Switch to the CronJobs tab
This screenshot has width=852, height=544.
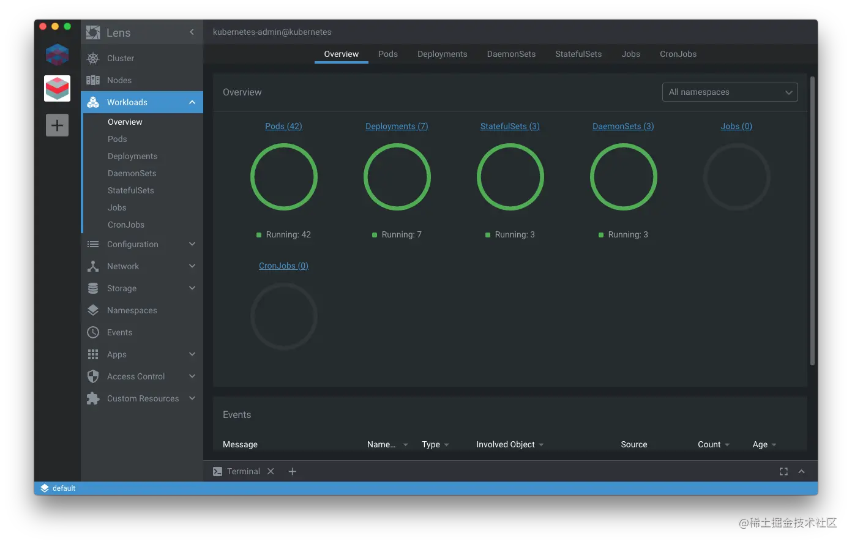click(678, 54)
